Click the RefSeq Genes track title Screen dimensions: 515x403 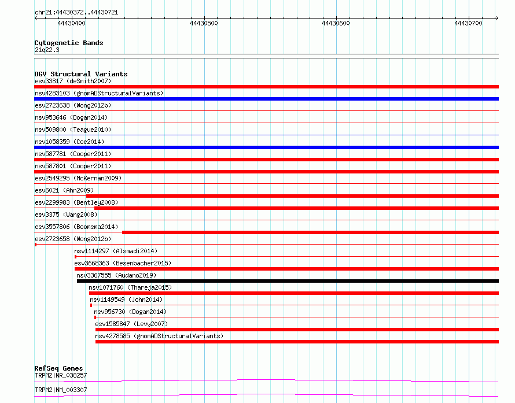coord(58,368)
